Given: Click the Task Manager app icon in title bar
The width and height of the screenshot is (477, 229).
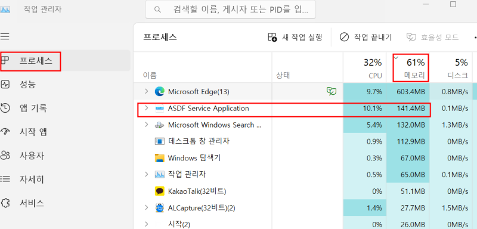Looking at the screenshot, I should [x=5, y=10].
